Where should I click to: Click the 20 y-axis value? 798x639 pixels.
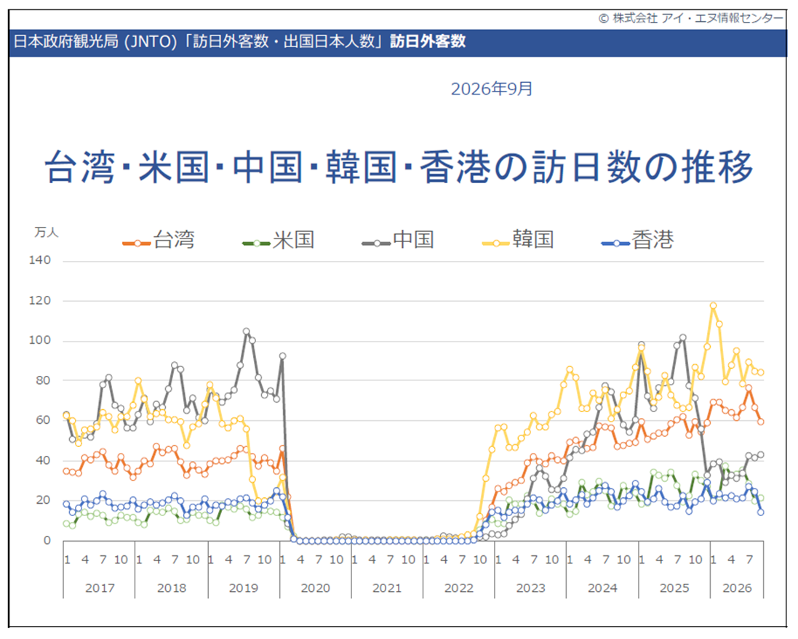(43, 500)
